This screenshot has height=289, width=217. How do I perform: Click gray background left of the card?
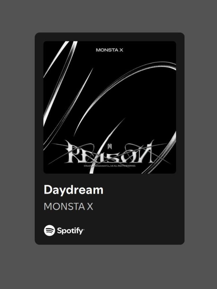[x=17, y=138]
